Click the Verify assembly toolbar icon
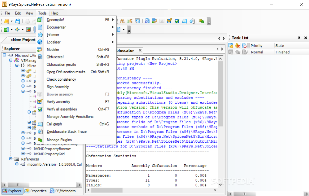 tap(170, 21)
